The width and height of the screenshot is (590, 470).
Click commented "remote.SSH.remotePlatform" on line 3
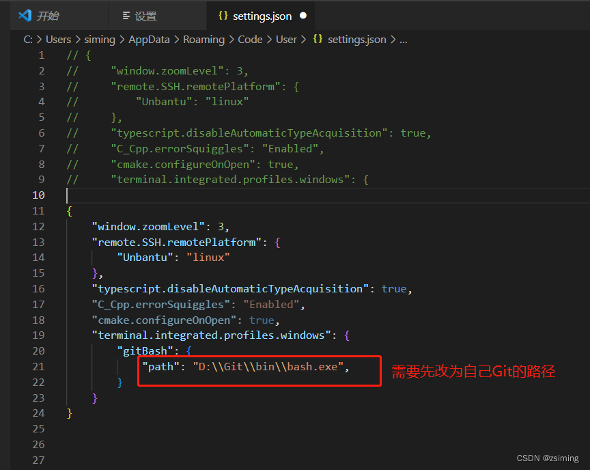196,87
